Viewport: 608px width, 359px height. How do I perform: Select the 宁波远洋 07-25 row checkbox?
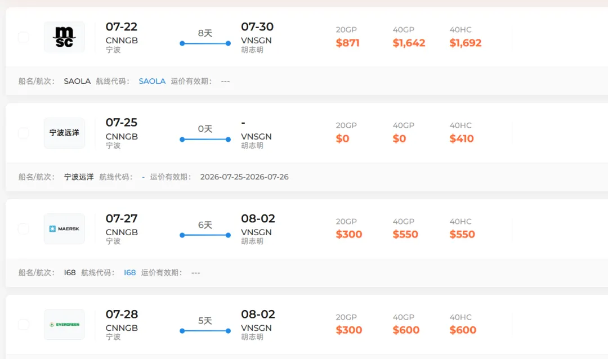click(24, 133)
